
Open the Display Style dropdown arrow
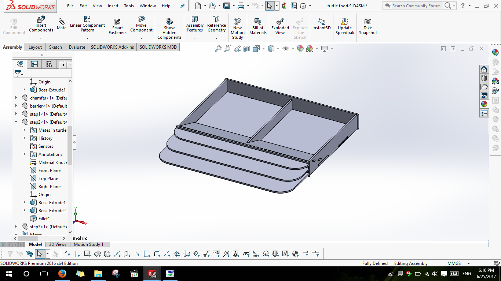(278, 49)
